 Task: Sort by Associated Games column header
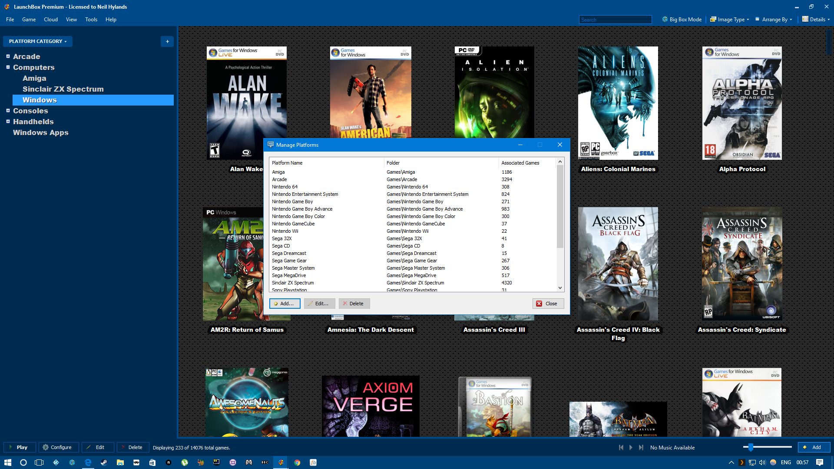coord(527,163)
